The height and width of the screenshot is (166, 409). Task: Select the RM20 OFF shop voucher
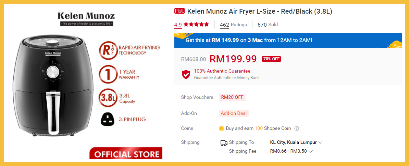(232, 97)
